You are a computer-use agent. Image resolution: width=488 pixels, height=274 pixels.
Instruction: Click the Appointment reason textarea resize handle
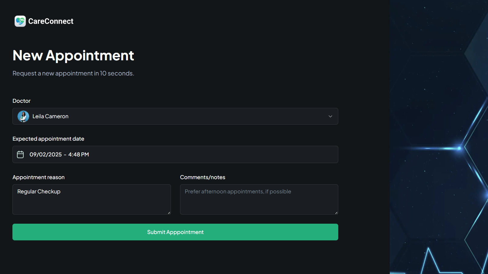click(169, 213)
